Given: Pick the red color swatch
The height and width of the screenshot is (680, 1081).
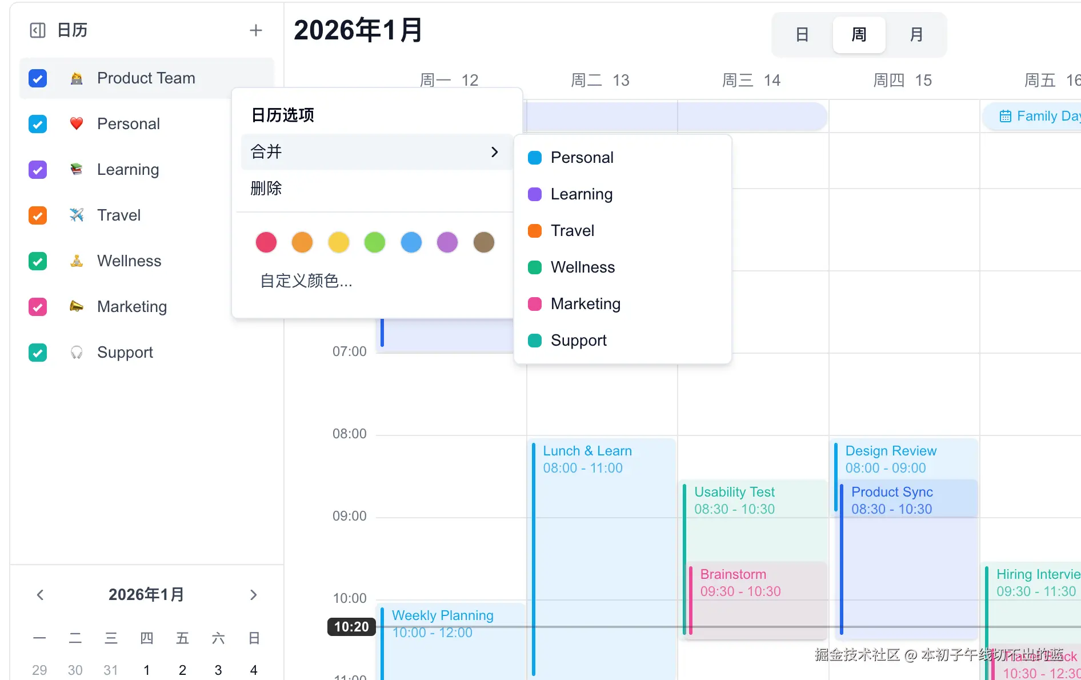Looking at the screenshot, I should (x=266, y=242).
